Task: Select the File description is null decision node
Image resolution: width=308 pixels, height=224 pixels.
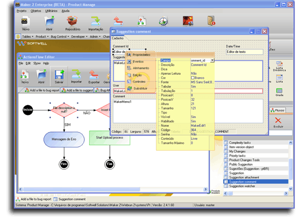Action: pos(64,110)
